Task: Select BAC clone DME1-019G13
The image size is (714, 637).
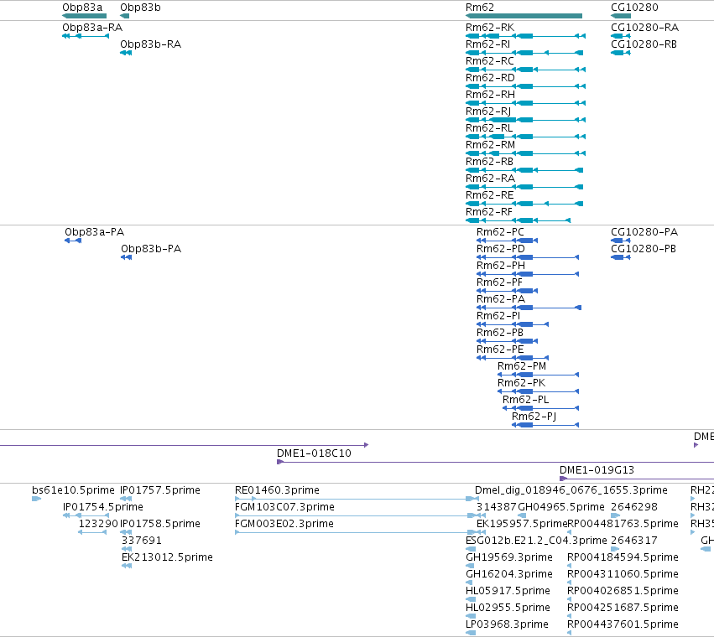Action: click(x=637, y=479)
